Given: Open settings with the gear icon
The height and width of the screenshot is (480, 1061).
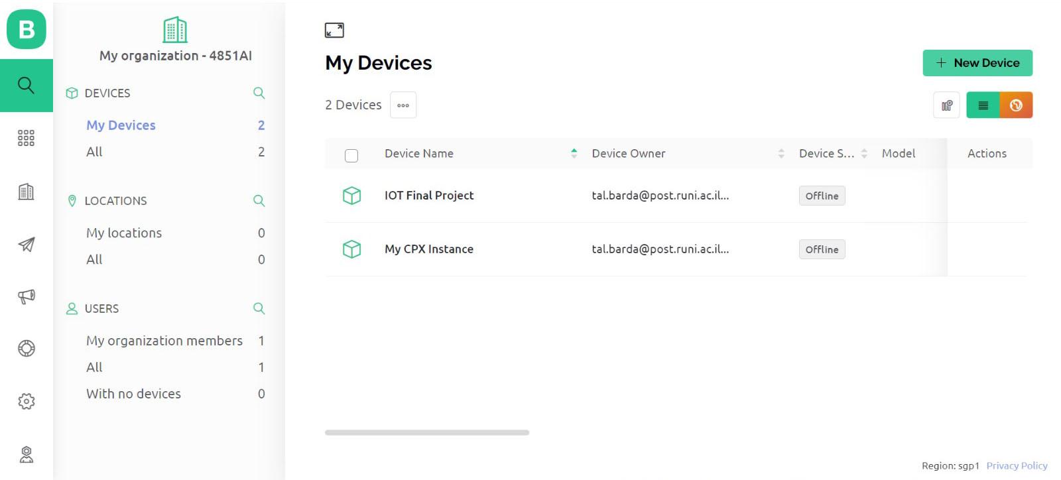Looking at the screenshot, I should coord(26,400).
